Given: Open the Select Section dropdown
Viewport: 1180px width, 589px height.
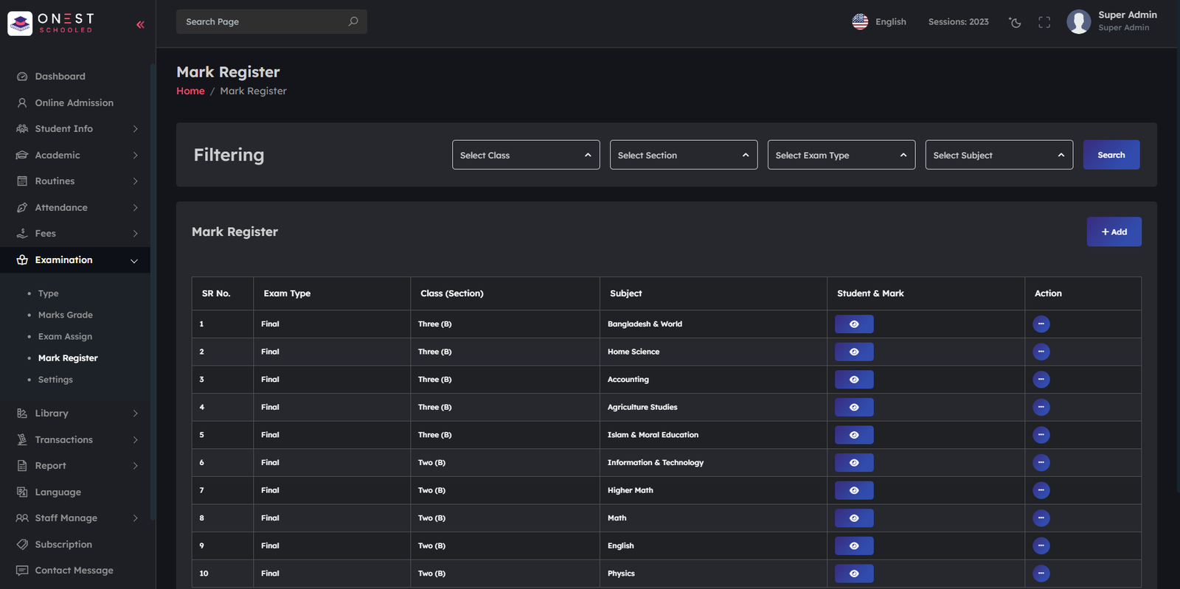Looking at the screenshot, I should click(x=684, y=155).
